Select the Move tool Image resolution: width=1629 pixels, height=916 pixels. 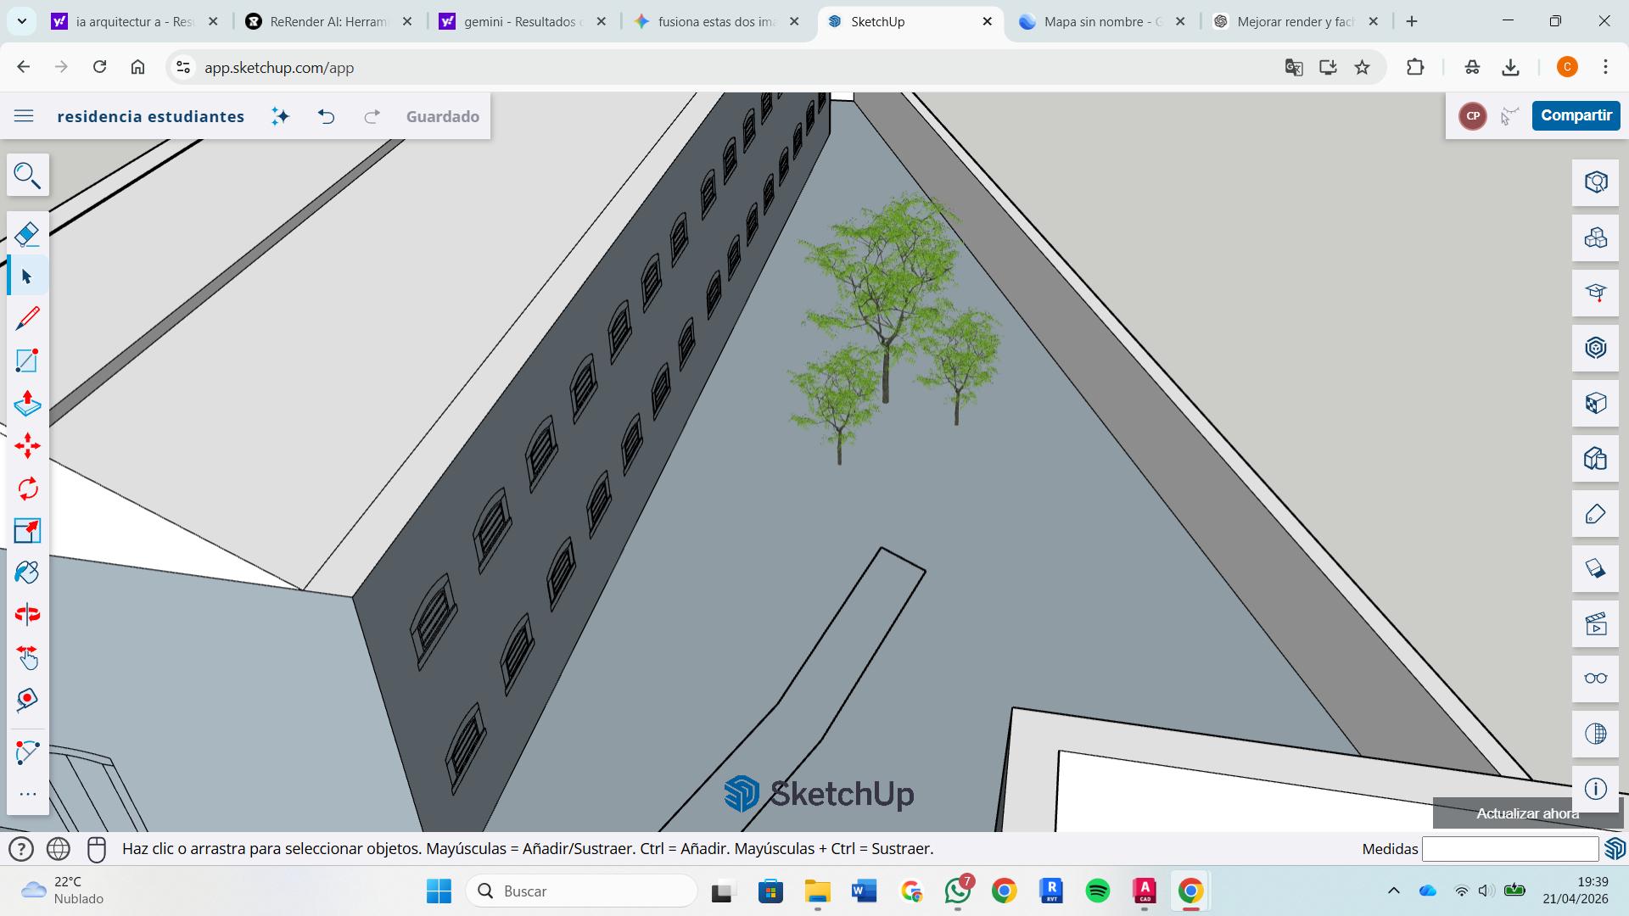tap(27, 446)
